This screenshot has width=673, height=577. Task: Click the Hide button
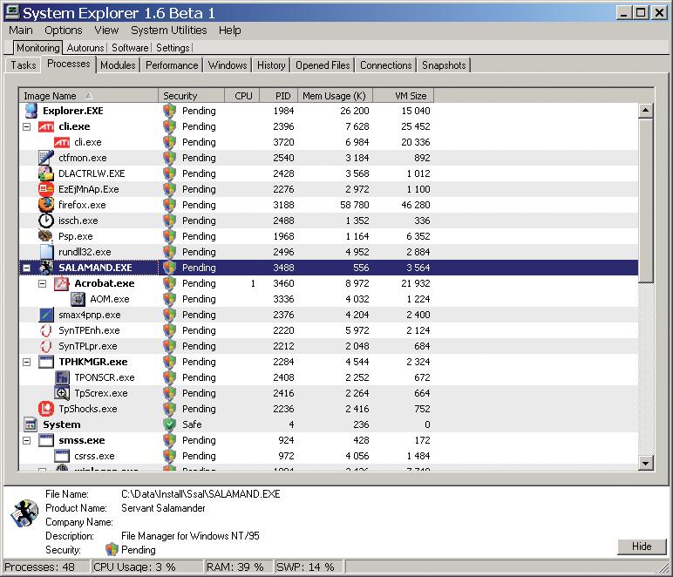[642, 546]
